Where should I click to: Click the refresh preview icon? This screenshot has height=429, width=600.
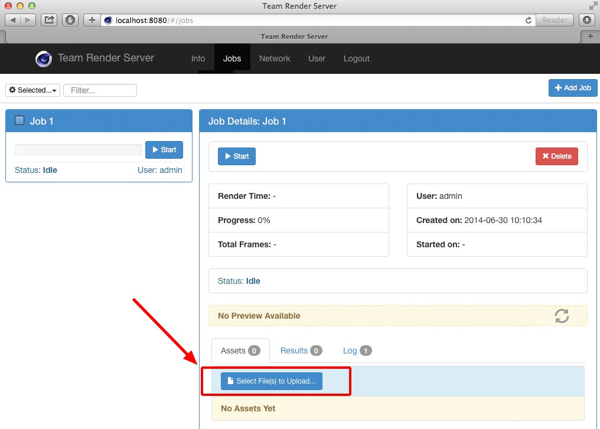point(562,316)
